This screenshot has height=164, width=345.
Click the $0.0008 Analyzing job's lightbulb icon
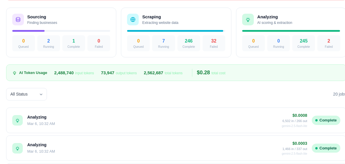pyautogui.click(x=17, y=120)
